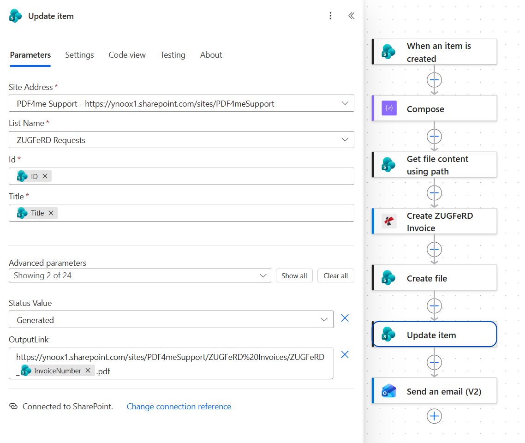The height and width of the screenshot is (443, 525).
Task: Switch to the Code view tab
Action: pos(127,55)
